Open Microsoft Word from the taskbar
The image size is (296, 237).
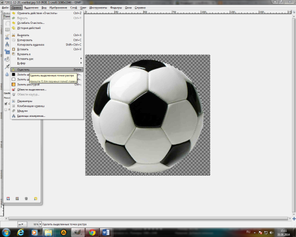pos(106,232)
